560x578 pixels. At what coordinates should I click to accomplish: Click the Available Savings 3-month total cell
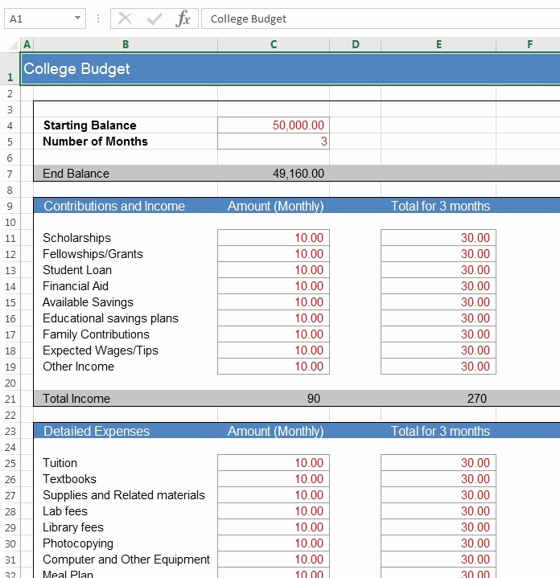pyautogui.click(x=439, y=302)
